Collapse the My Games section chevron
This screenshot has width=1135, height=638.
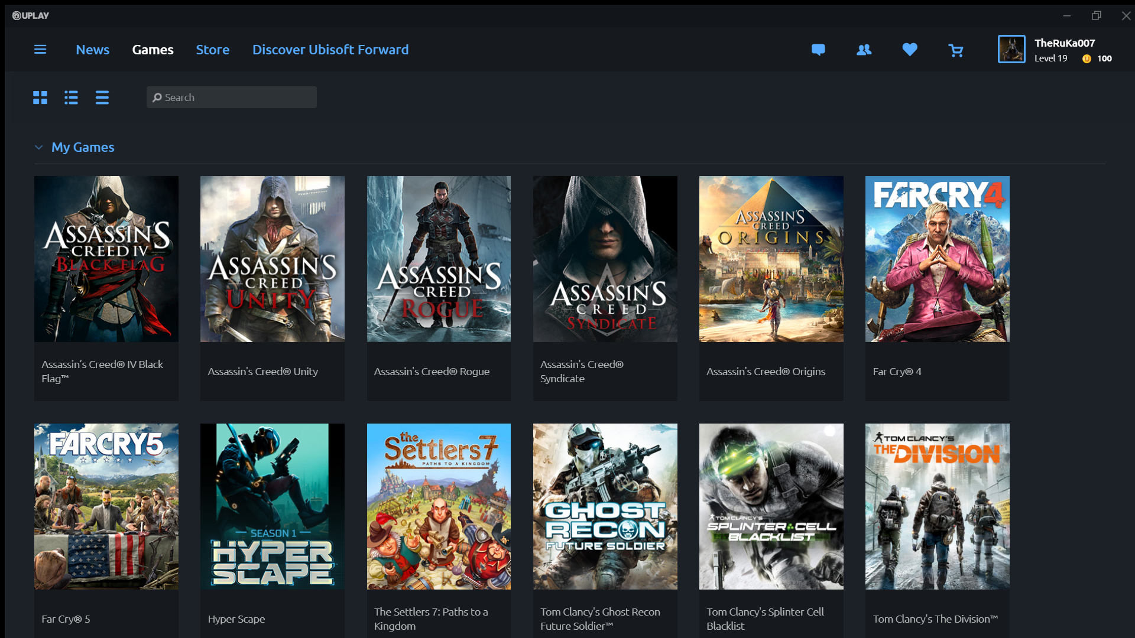click(x=39, y=147)
